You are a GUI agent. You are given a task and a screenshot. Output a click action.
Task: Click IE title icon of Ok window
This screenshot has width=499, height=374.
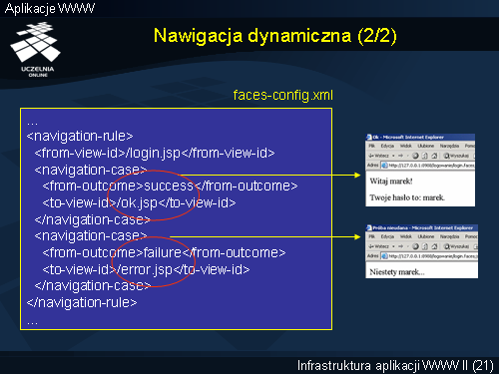click(369, 137)
